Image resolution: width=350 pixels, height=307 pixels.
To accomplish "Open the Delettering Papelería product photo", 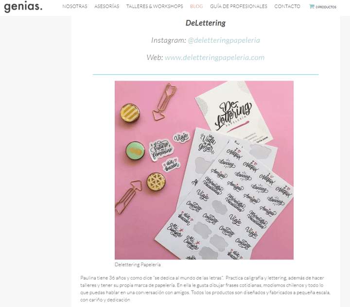I will 204,170.
